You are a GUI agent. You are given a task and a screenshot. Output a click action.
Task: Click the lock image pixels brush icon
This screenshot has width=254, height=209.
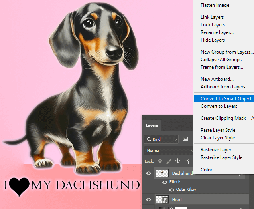168,161
